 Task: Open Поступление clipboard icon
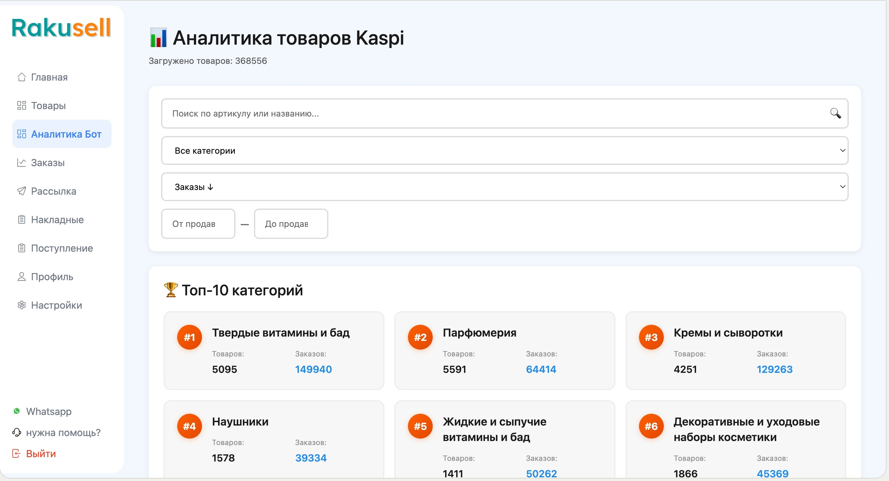point(21,248)
